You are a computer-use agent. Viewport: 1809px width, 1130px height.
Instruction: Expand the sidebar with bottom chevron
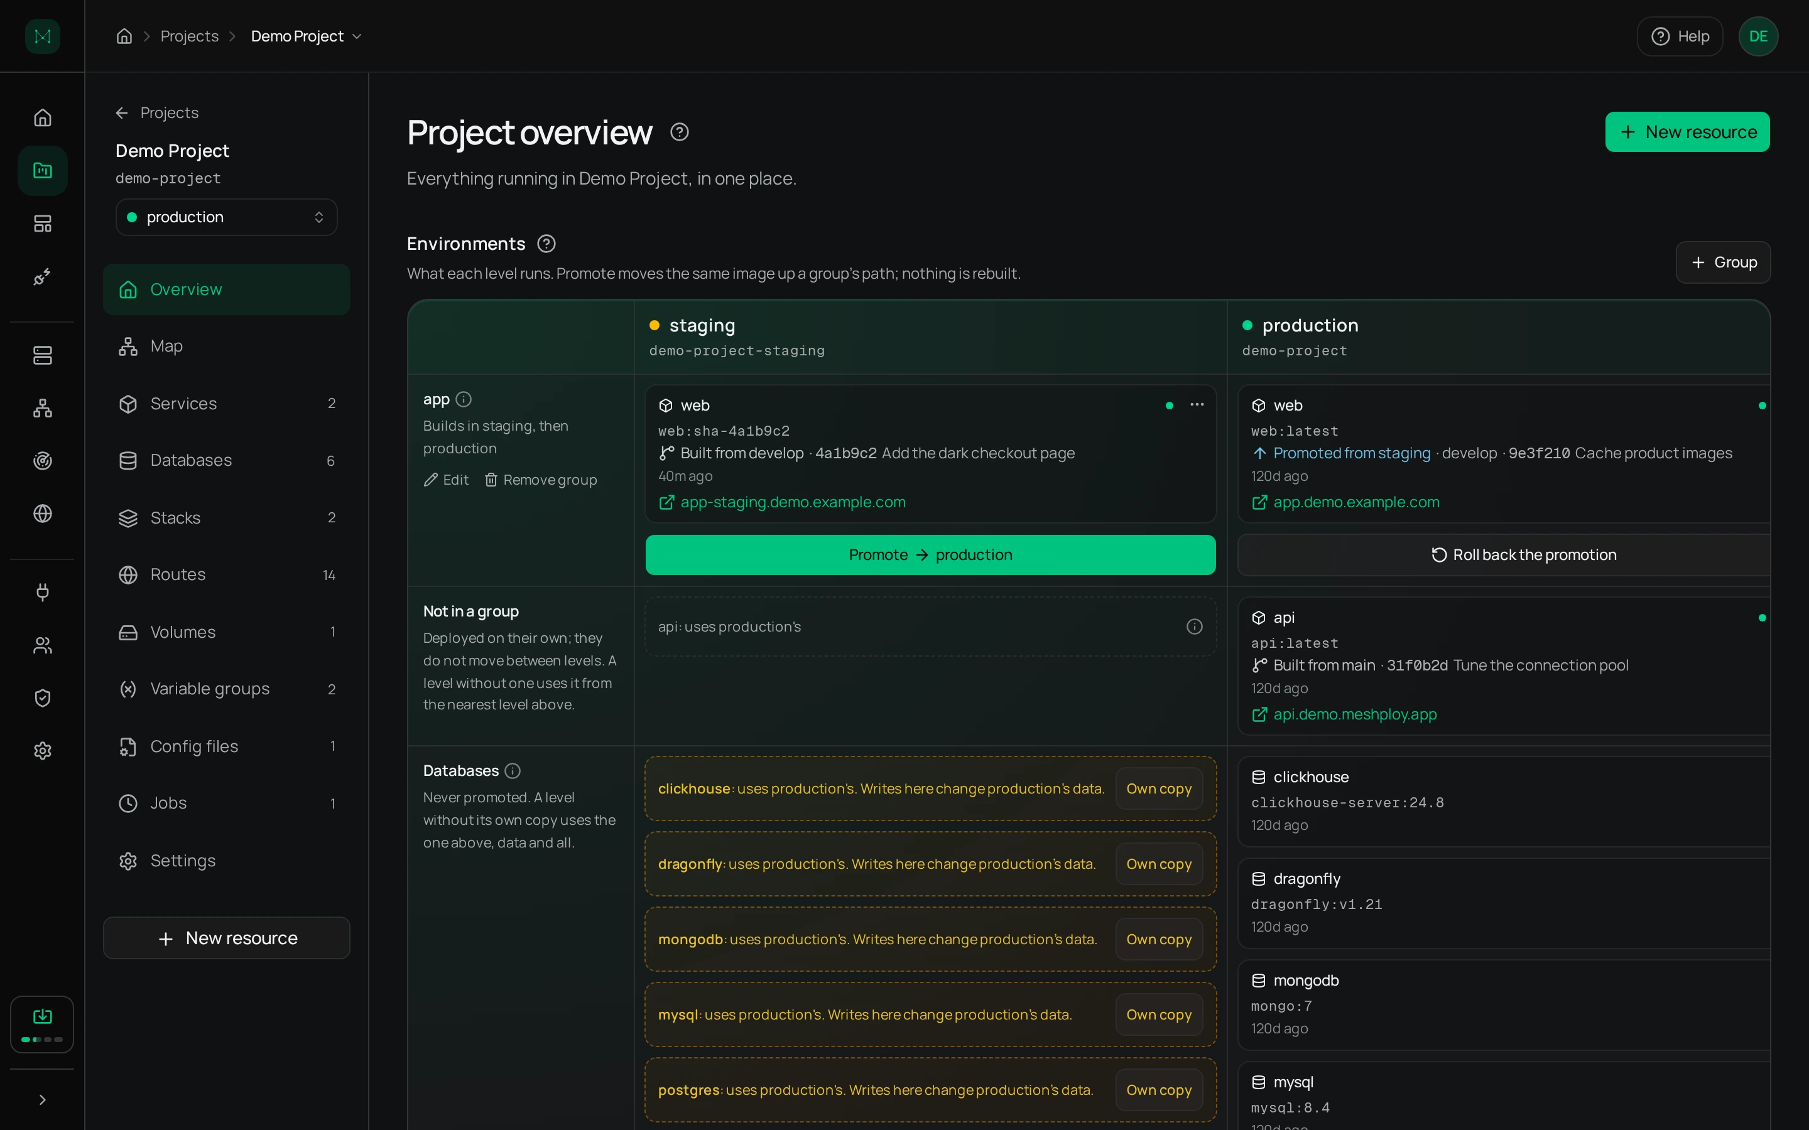43,1099
